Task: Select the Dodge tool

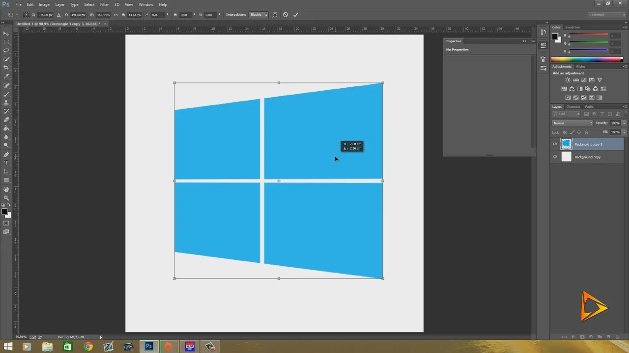Action: (6, 146)
